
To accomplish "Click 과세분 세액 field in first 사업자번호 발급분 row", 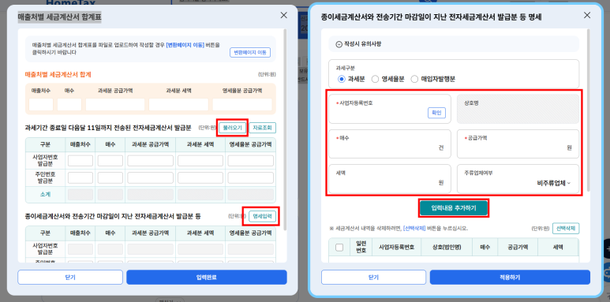I will coord(200,161).
